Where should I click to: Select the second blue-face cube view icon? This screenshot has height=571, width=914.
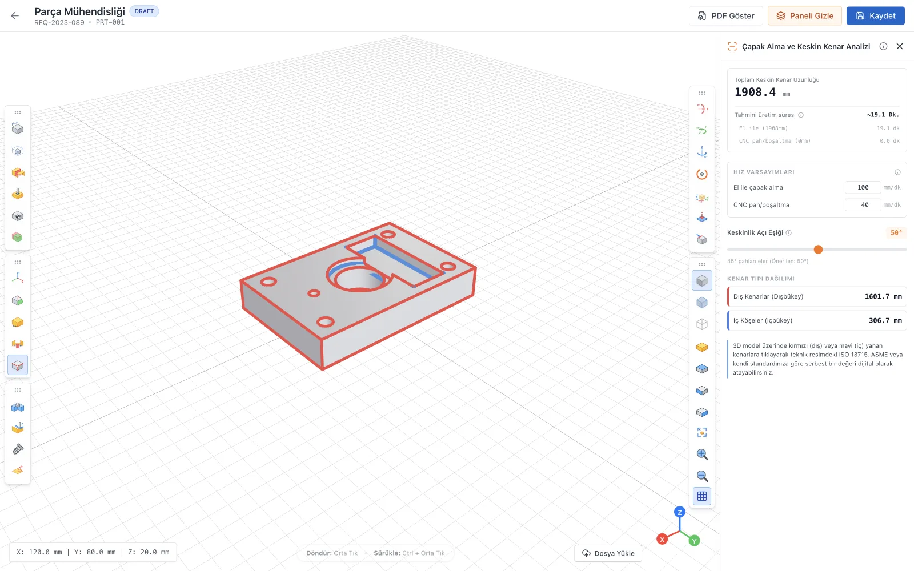click(702, 391)
